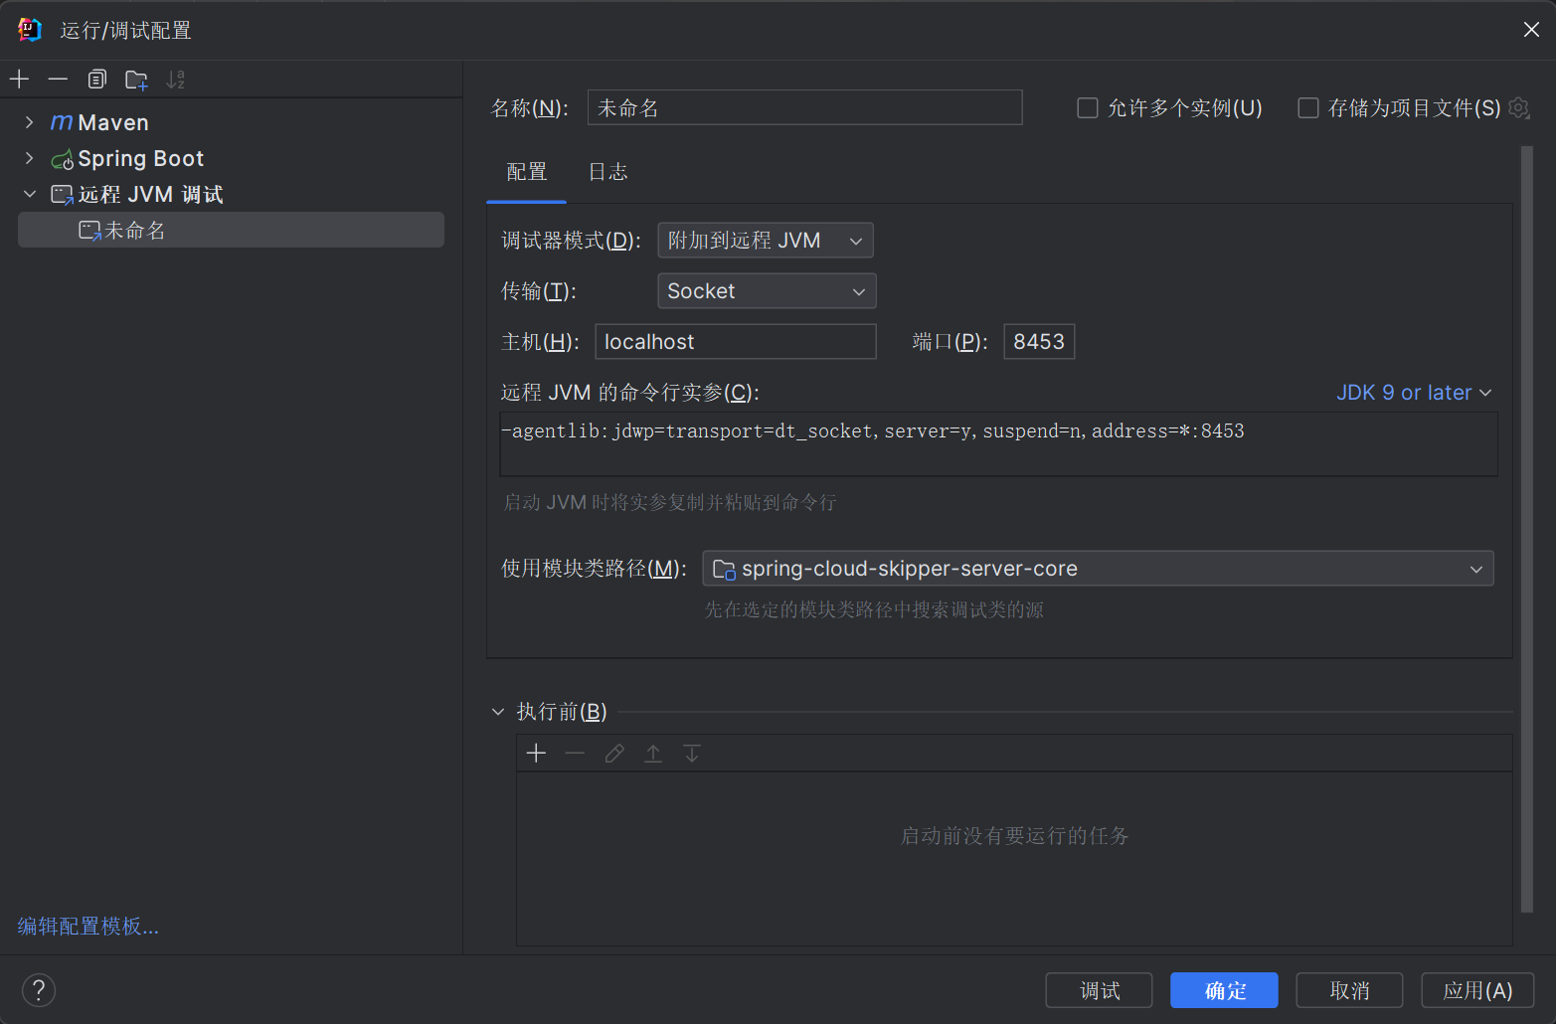Open the 调试器模式 dropdown
Viewport: 1556px width, 1024px height.
click(x=765, y=241)
